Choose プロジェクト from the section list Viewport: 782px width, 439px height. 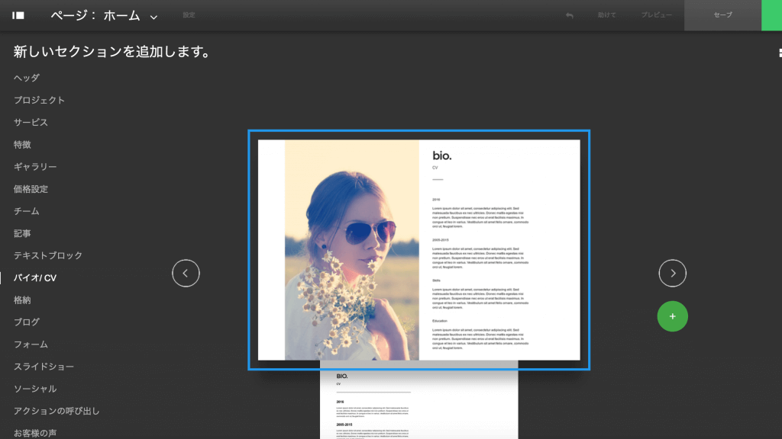pos(40,100)
